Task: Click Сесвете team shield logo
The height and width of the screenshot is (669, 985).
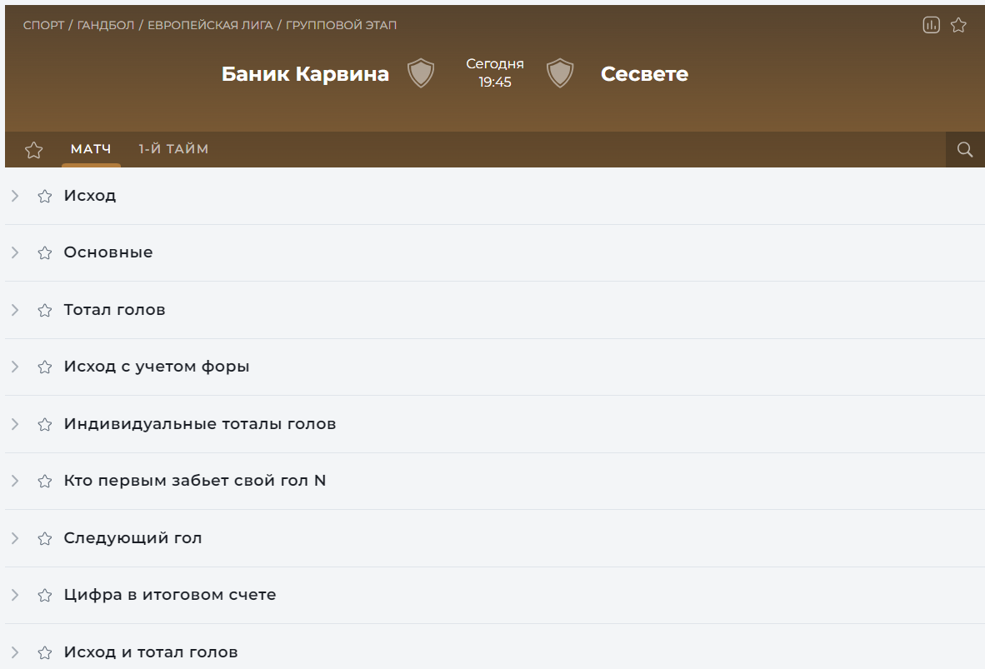Action: click(560, 73)
